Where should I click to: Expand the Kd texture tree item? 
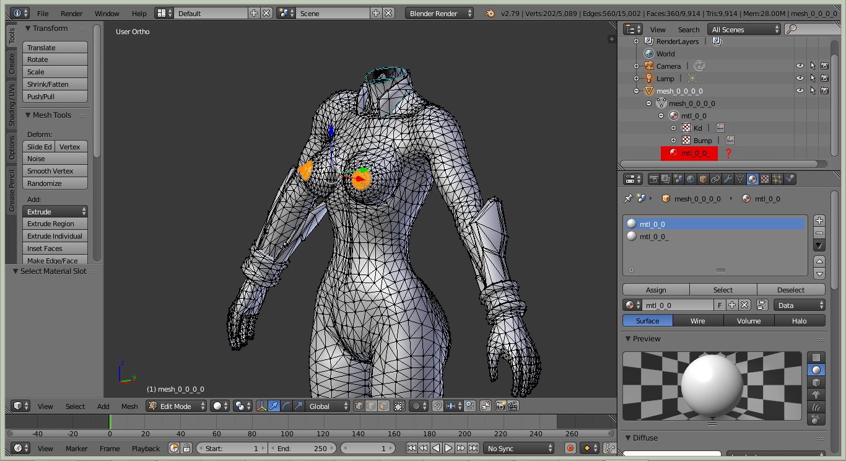(x=674, y=128)
